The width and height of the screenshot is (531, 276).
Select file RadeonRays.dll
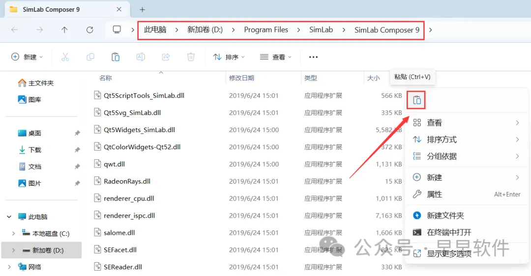(x=127, y=181)
